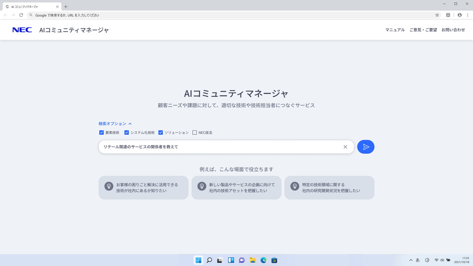Uncheck the 要素技術 checkbox
The image size is (473, 266).
101,132
